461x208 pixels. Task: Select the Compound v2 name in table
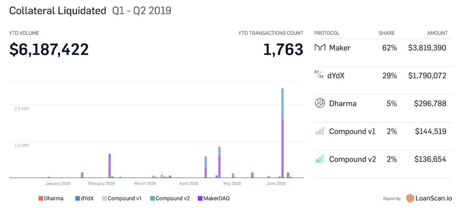[353, 159]
